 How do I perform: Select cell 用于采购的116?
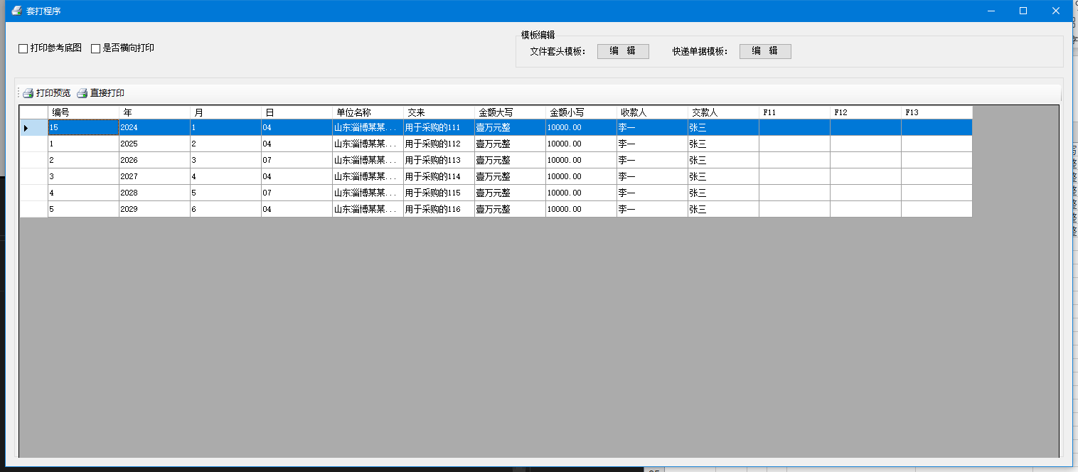tap(439, 209)
